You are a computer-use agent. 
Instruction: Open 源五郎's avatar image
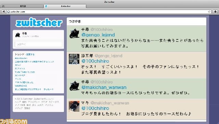point(74,59)
